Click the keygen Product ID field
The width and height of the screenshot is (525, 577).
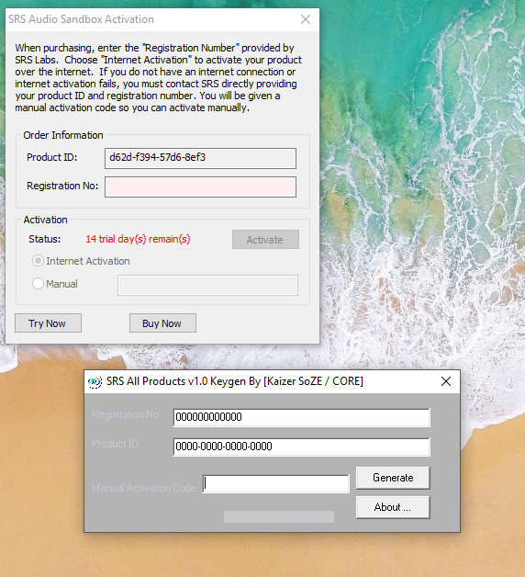coord(301,447)
